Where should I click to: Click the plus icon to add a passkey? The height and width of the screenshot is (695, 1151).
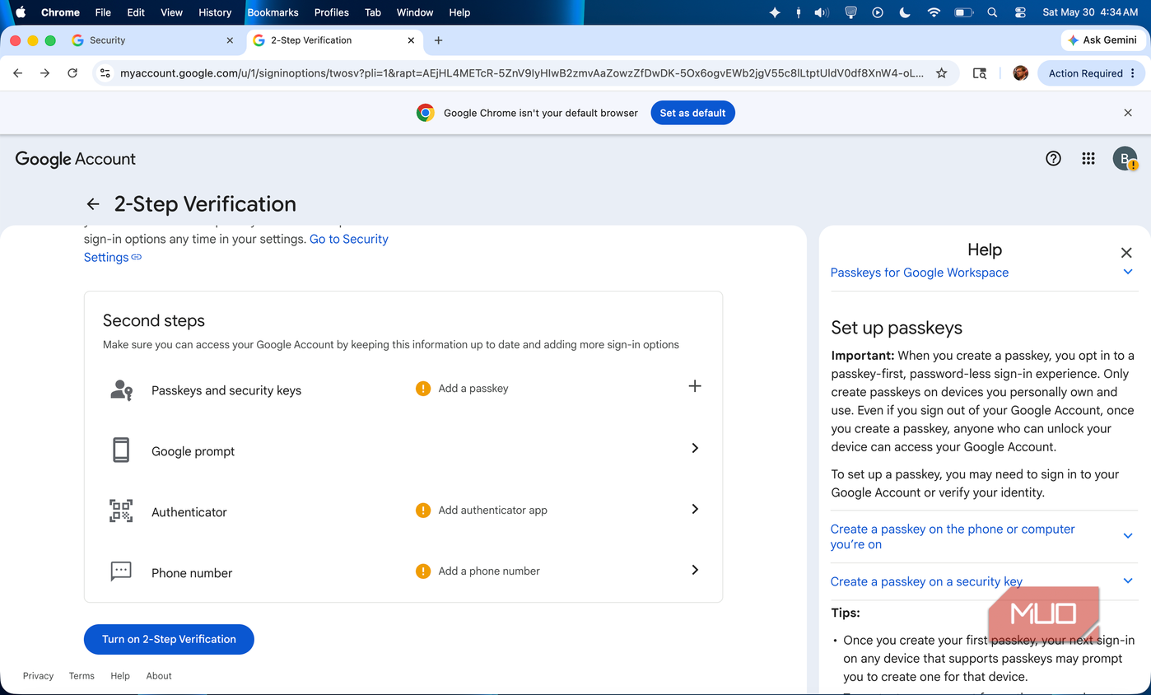[x=695, y=386]
